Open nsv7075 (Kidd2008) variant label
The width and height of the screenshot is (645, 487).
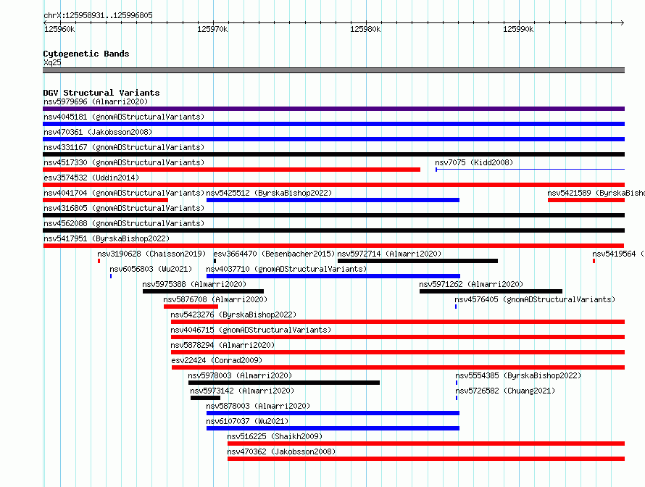tap(474, 162)
